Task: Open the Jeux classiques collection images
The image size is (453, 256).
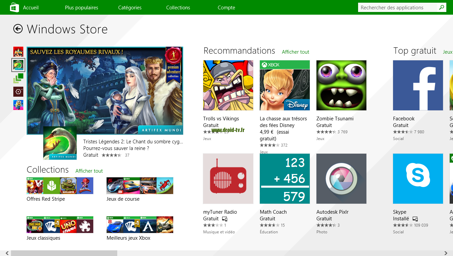Action: pyautogui.click(x=60, y=225)
